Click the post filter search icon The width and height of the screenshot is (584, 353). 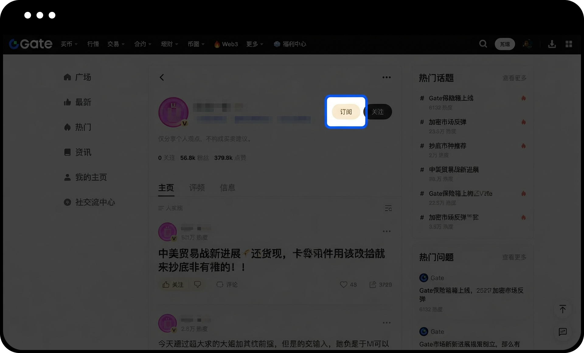[388, 208]
